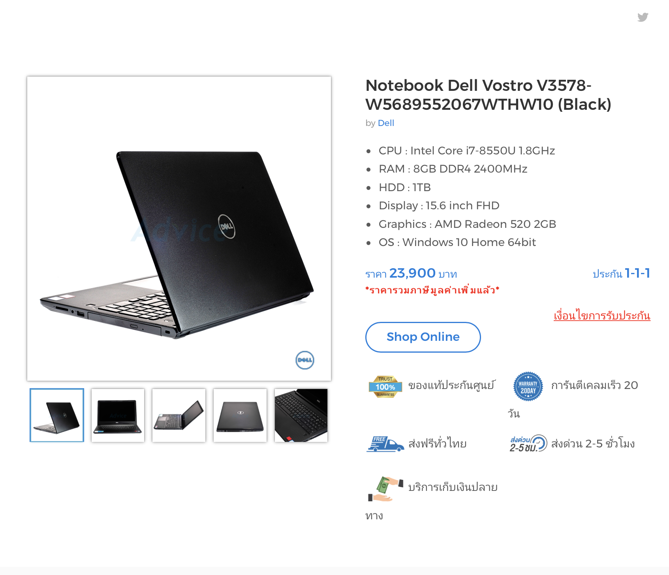
Task: Click the Warranty 20Day blue badge icon
Action: coord(528,387)
